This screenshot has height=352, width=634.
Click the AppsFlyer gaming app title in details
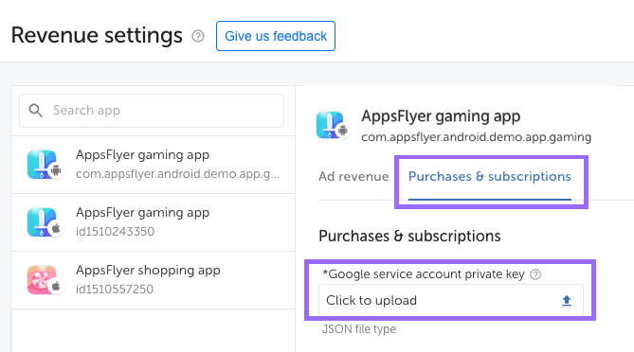pyautogui.click(x=441, y=116)
